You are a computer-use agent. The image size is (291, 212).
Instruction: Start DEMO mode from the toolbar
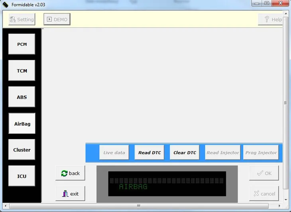57,19
